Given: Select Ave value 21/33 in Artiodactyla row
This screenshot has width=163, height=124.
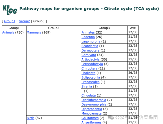Looking at the screenshot, I should (133, 59).
